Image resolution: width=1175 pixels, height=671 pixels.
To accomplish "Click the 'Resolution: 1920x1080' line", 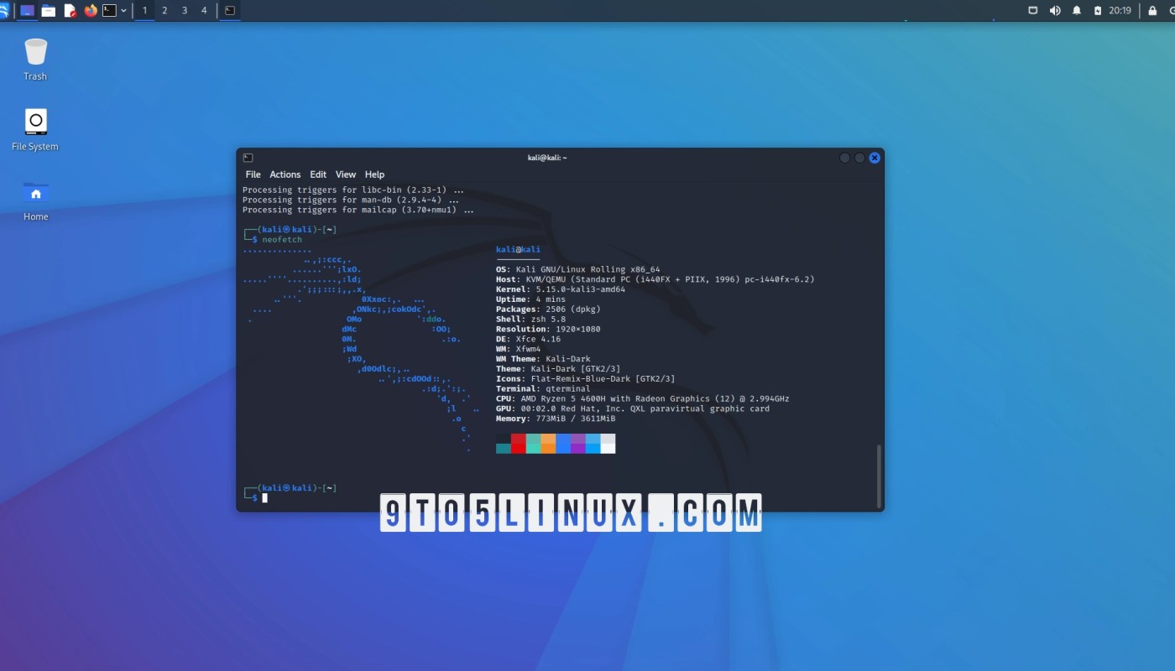I will (x=548, y=330).
